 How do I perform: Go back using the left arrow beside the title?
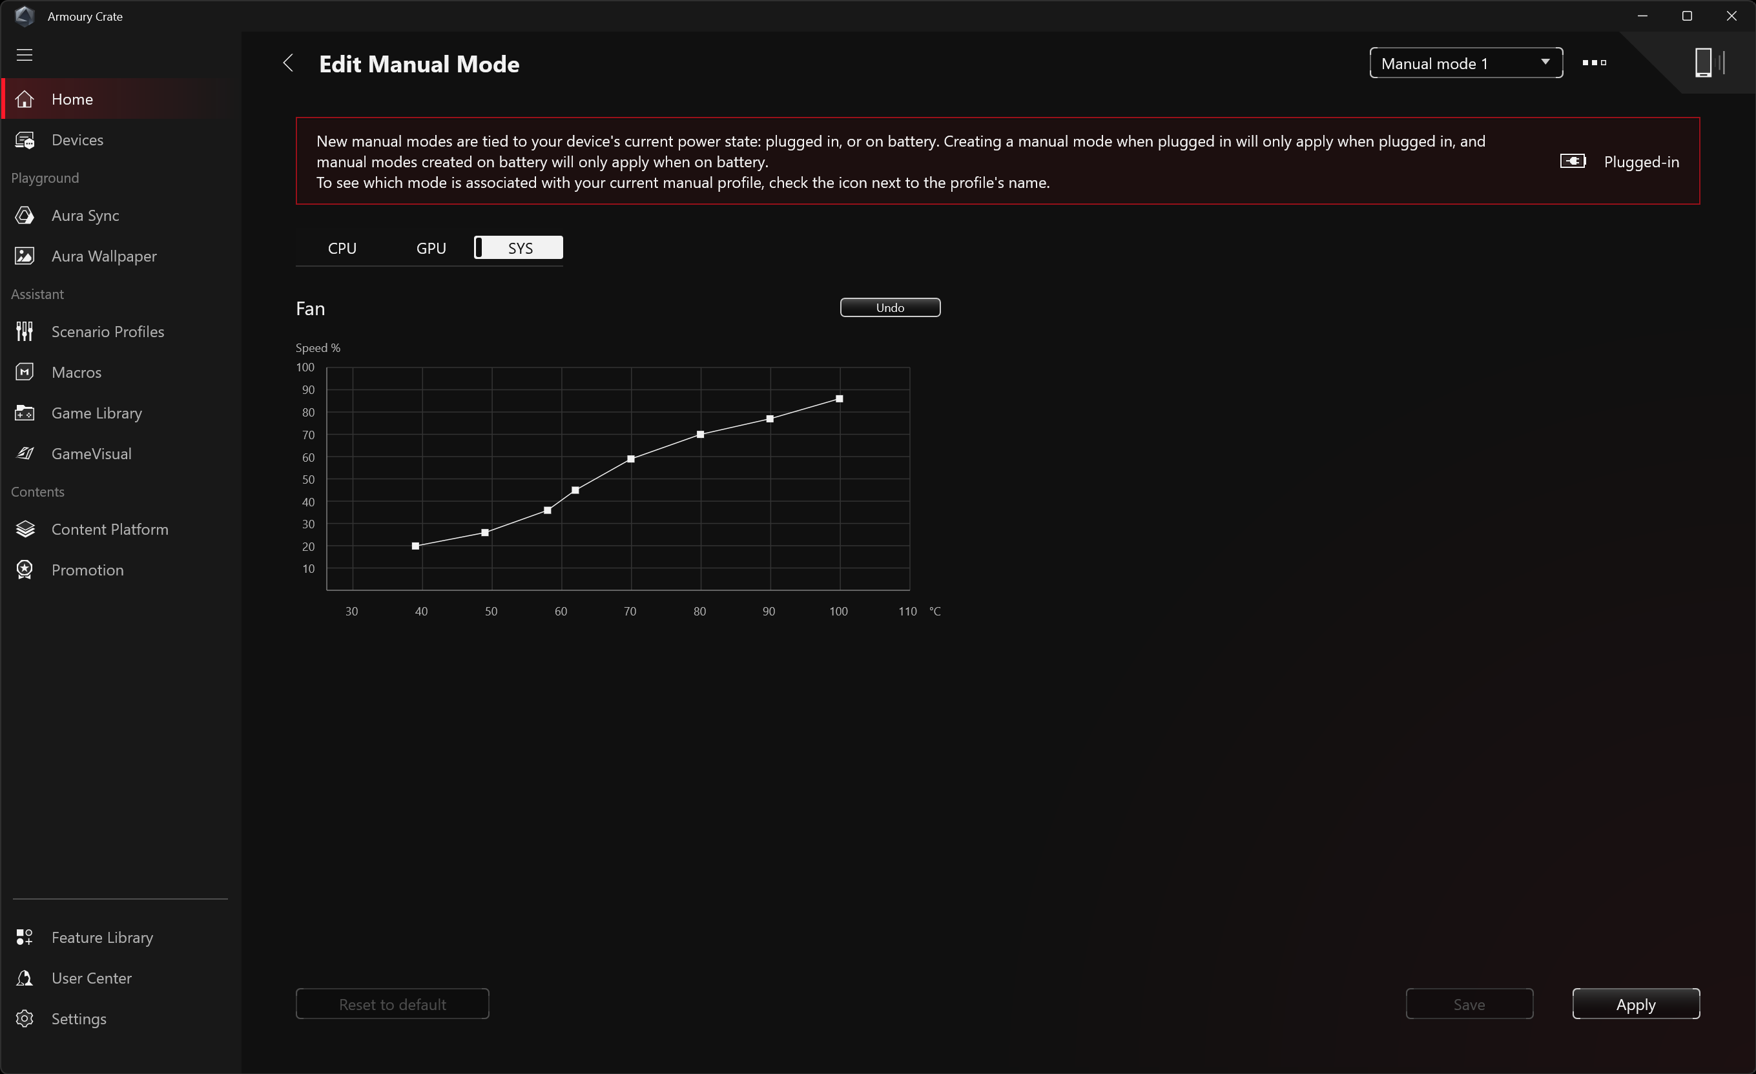288,63
